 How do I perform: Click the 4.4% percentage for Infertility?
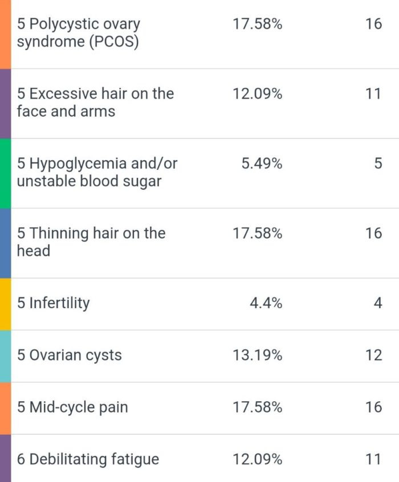click(266, 303)
